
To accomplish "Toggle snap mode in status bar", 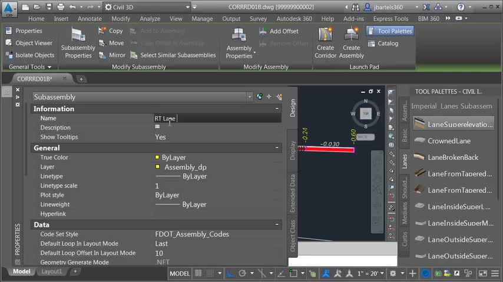I will click(210, 273).
